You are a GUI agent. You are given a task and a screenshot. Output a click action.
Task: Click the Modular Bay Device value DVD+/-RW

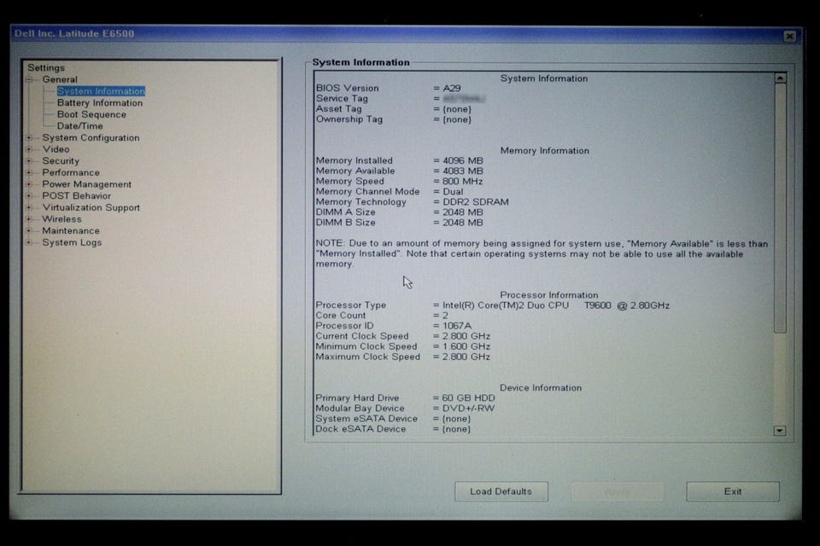468,408
